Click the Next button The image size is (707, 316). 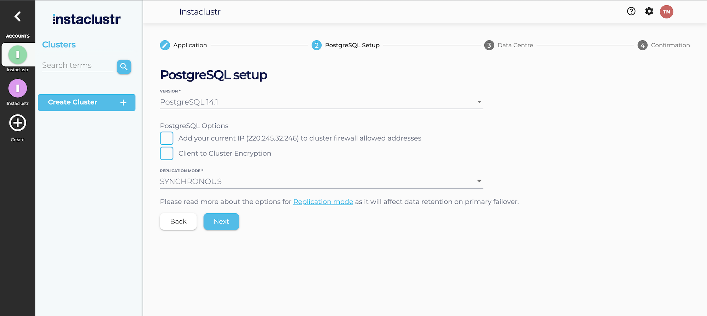pos(221,221)
